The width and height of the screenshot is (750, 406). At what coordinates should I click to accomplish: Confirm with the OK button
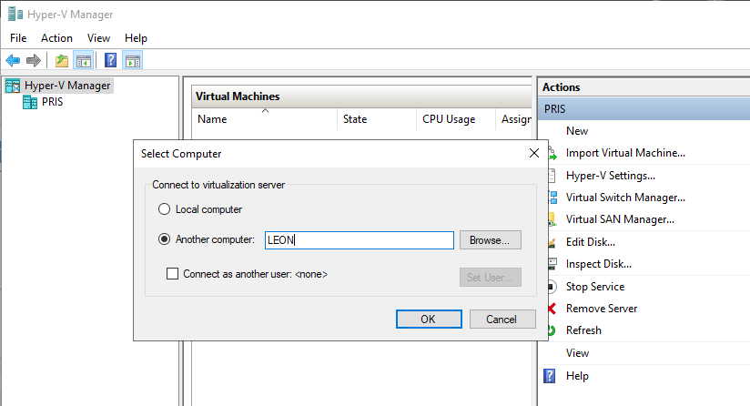point(428,320)
